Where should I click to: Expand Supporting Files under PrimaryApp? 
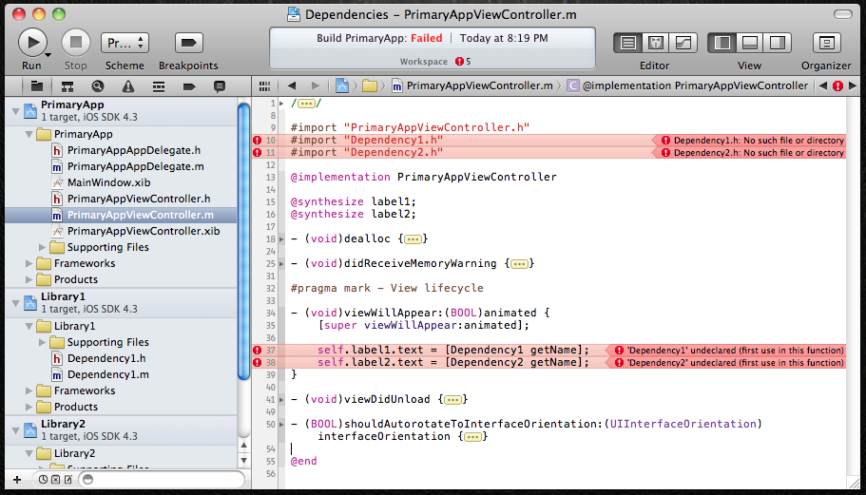42,247
